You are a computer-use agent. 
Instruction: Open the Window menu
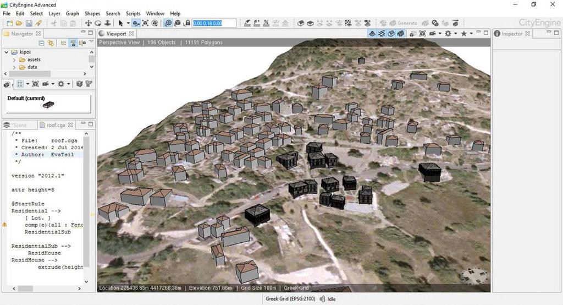tap(155, 13)
